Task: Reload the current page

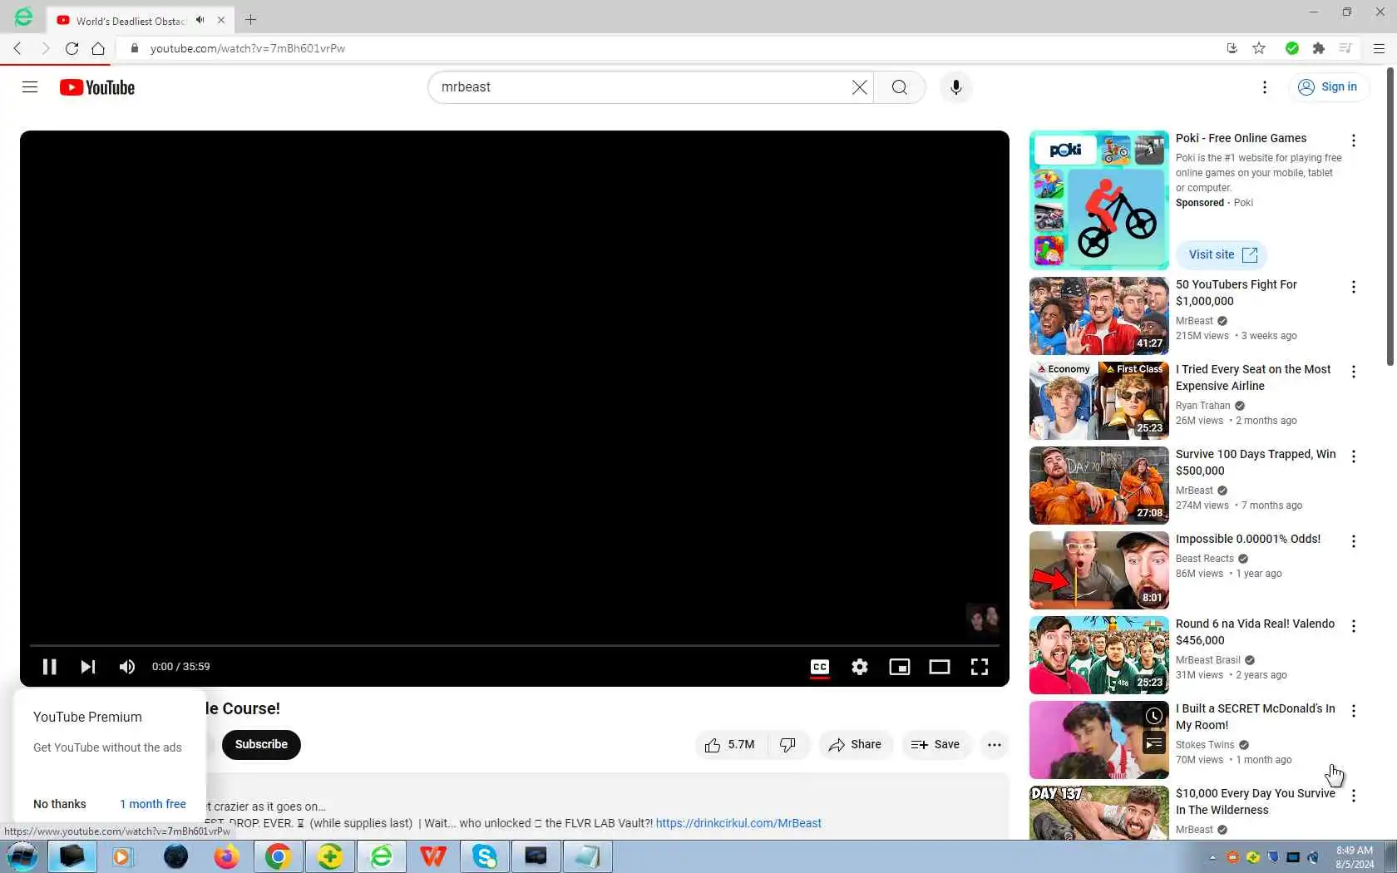Action: (x=72, y=48)
